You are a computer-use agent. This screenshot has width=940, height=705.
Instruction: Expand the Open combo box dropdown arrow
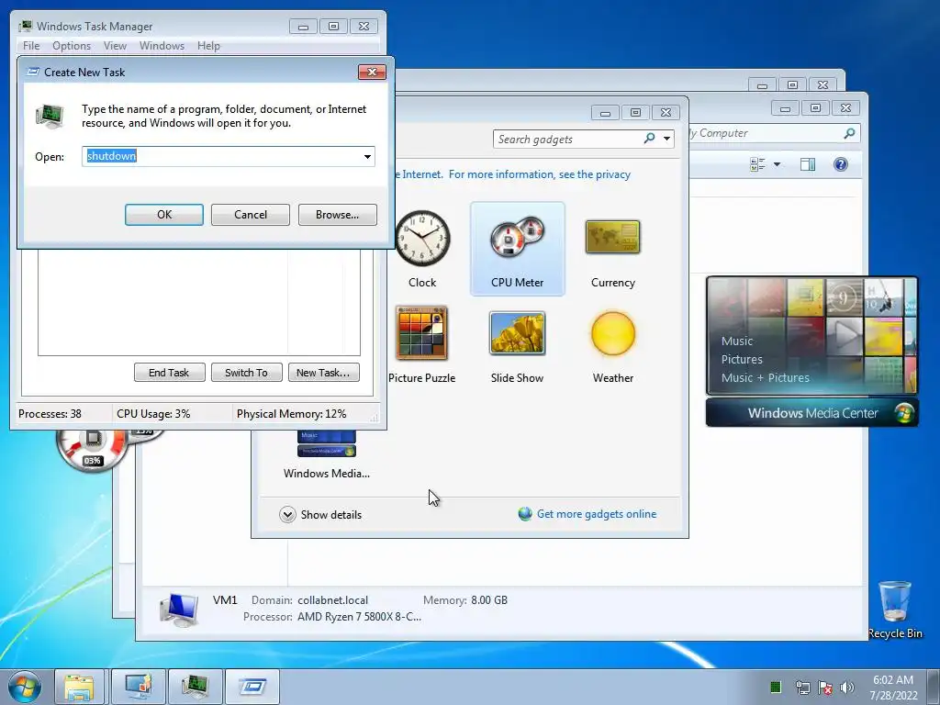[x=367, y=156]
